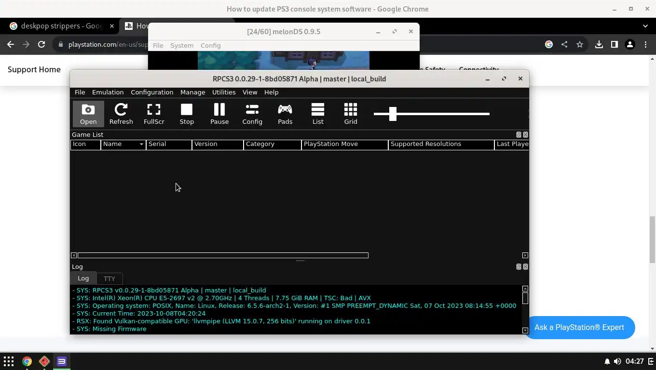Go back in Chrome

coord(11,44)
